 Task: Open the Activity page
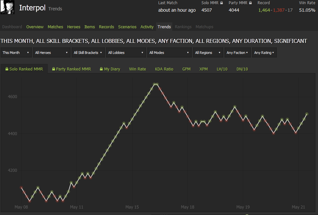pyautogui.click(x=147, y=27)
